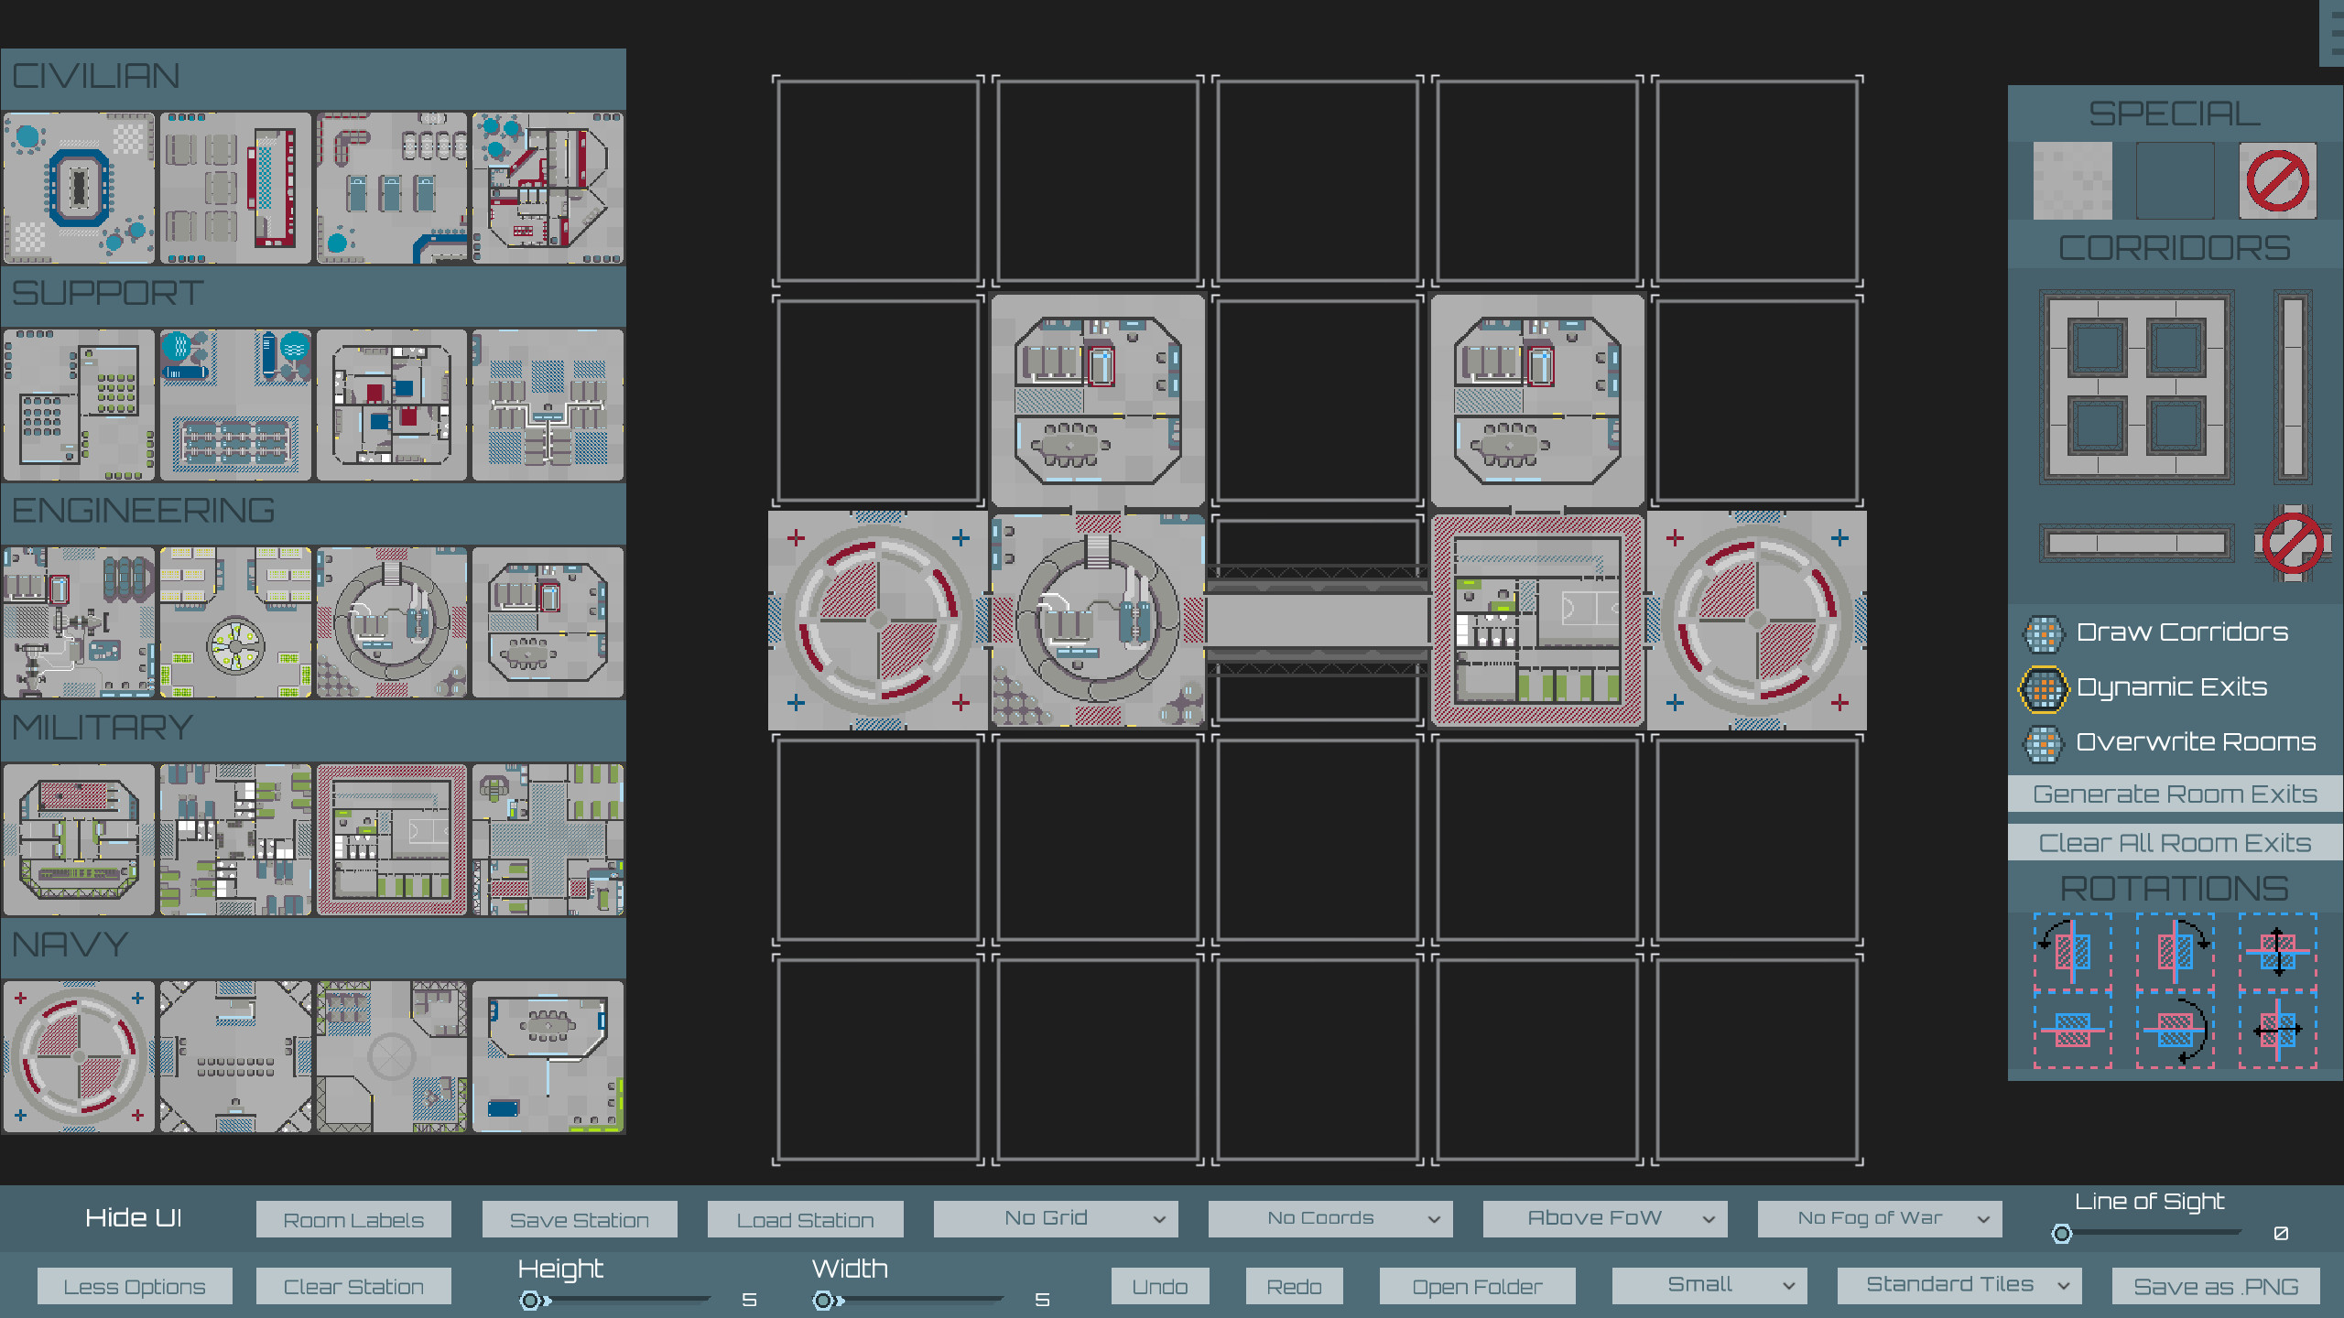Click Save Station
The height and width of the screenshot is (1318, 2344).
pyautogui.click(x=579, y=1218)
